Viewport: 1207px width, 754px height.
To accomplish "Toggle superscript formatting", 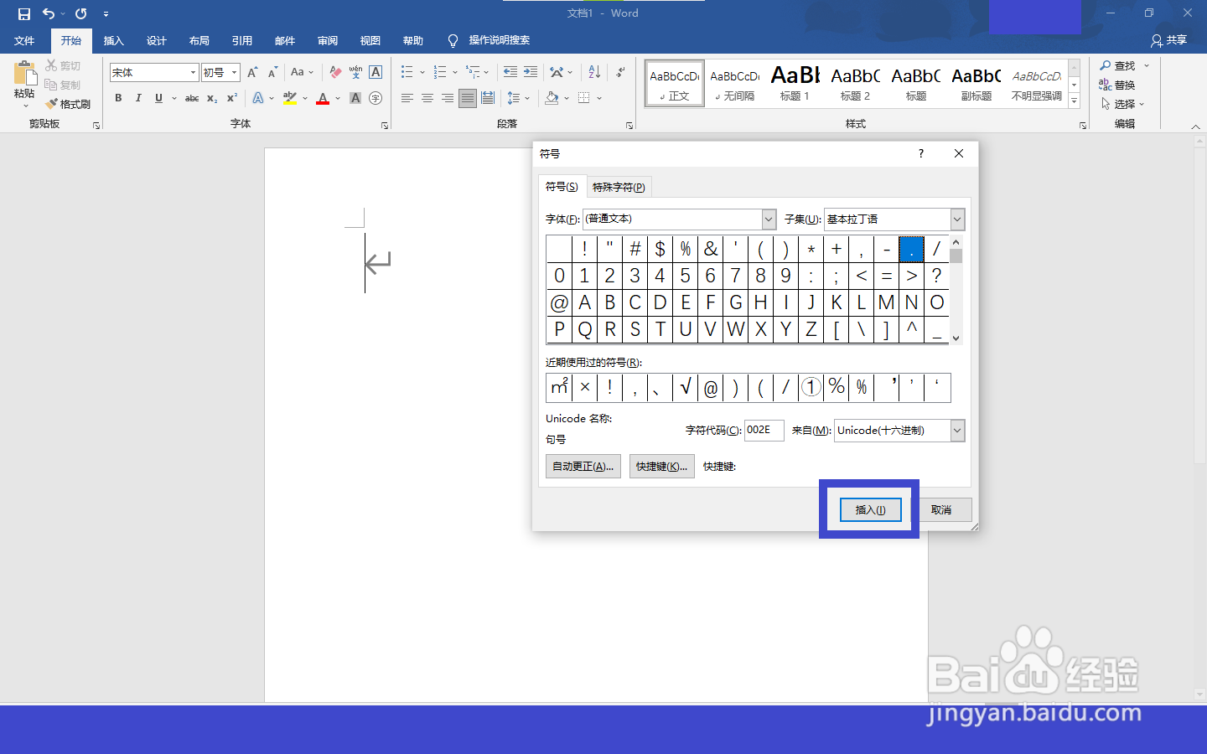I will coord(232,98).
